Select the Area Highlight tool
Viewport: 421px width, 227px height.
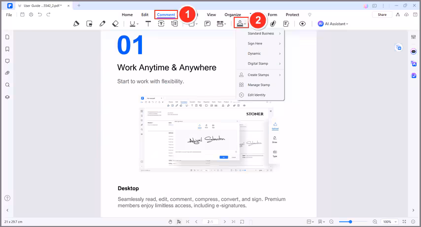89,24
